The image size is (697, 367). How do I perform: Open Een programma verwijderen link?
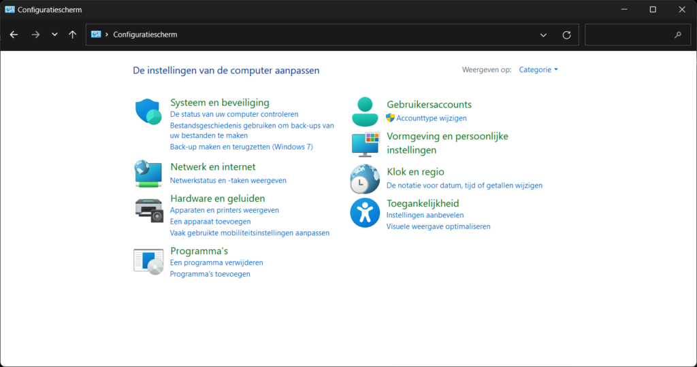tap(216, 262)
